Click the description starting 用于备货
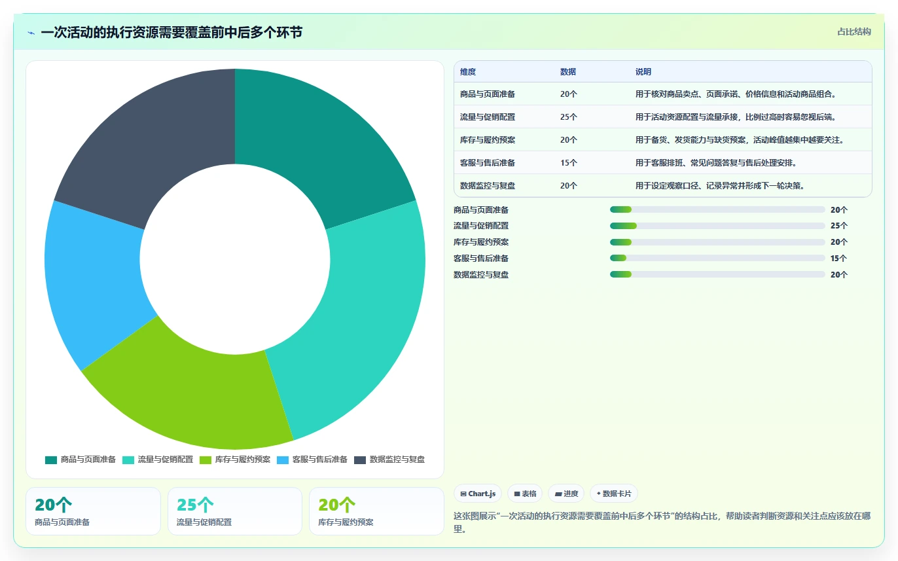Screen dimensions: 898x561 click(740, 140)
